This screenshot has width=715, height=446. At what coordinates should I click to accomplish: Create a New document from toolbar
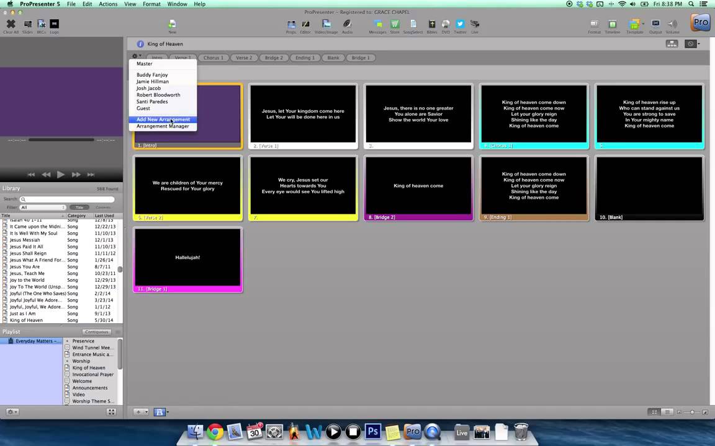pos(172,26)
